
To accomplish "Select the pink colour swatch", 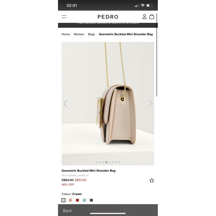I will pyautogui.click(x=70, y=200).
